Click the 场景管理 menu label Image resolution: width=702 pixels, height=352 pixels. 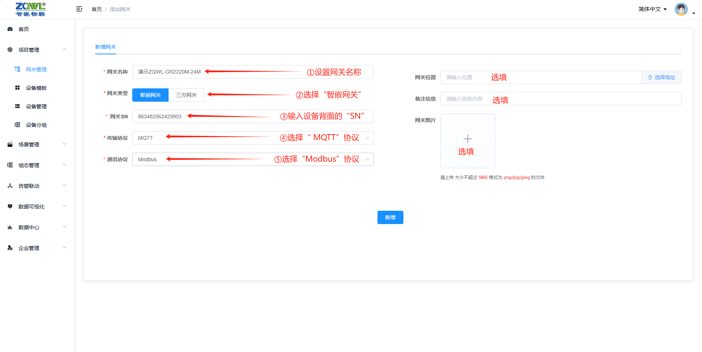click(x=29, y=145)
